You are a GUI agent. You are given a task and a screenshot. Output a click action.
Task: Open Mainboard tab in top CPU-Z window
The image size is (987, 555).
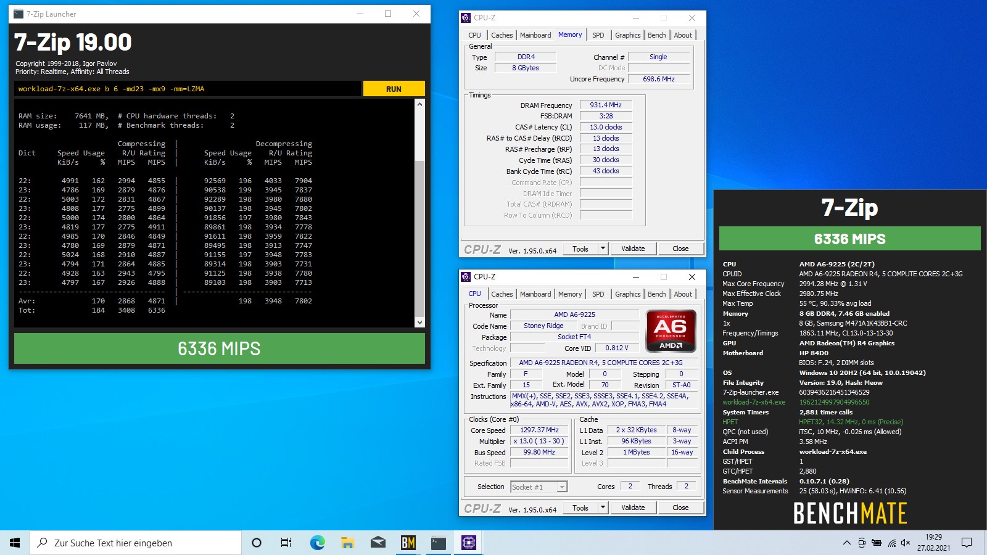point(535,35)
